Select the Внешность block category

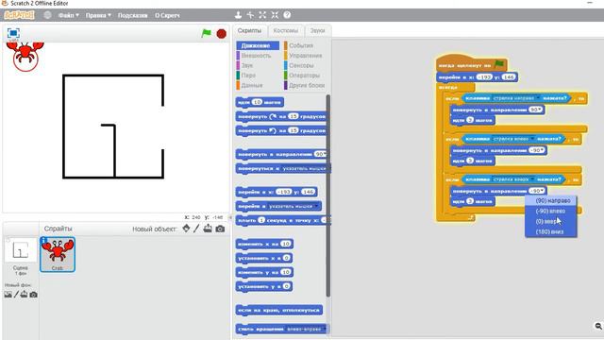coord(256,56)
